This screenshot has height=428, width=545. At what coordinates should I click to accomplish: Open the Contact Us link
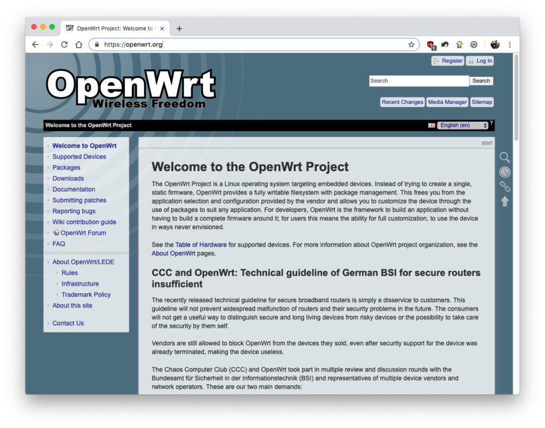(x=68, y=323)
